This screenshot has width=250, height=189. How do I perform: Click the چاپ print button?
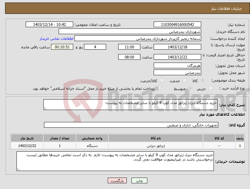(x=139, y=180)
